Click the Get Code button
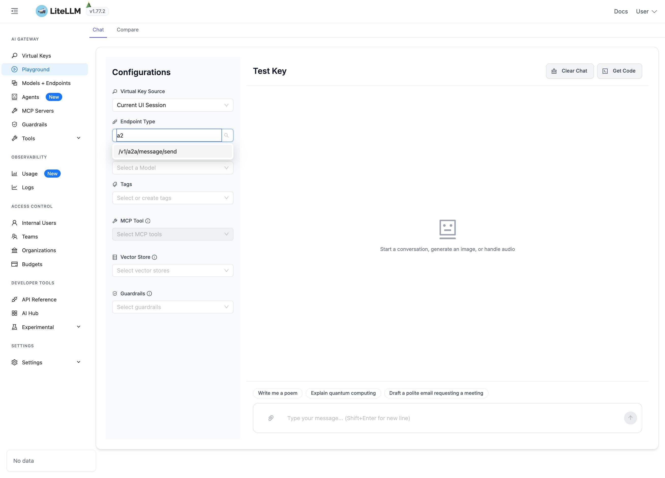Viewport: 665px width, 478px height. point(619,71)
